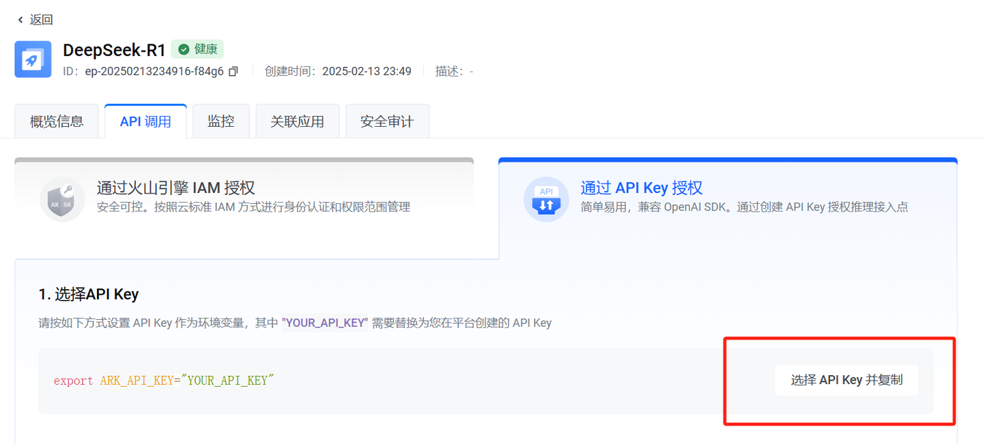
Task: Copy the endpoint ID with copy icon
Action: pyautogui.click(x=233, y=72)
